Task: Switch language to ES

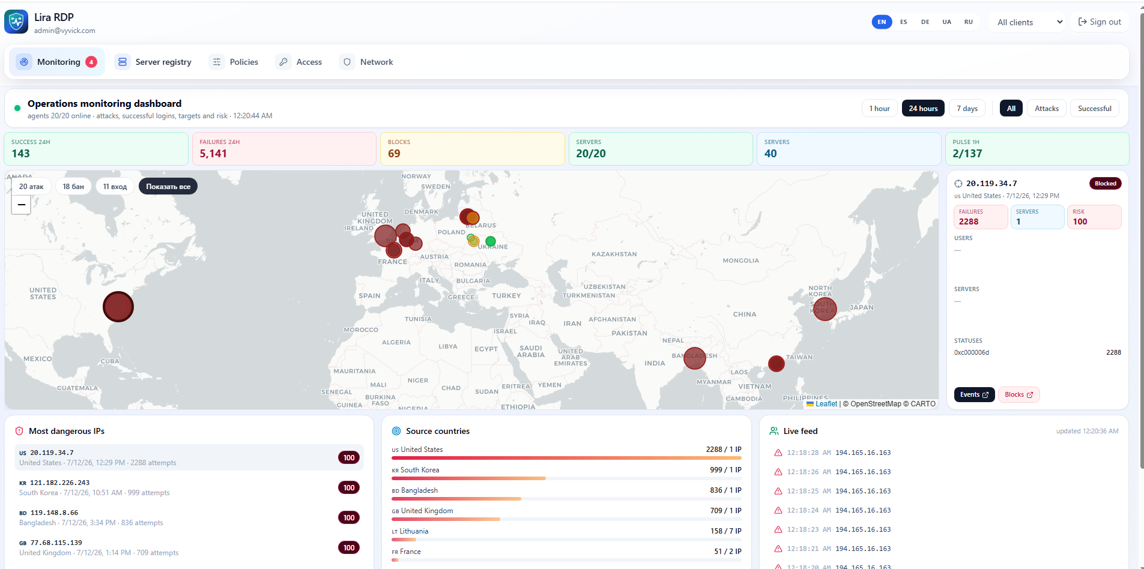Action: [903, 22]
